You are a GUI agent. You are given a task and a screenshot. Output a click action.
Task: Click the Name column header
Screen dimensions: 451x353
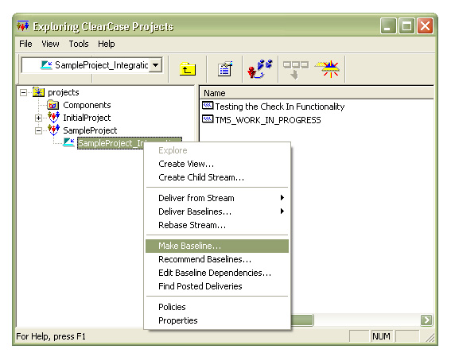(x=317, y=93)
